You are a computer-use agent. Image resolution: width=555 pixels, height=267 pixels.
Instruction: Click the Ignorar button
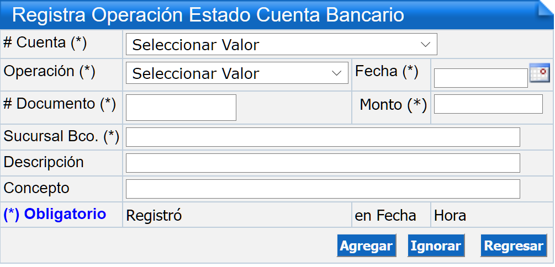tap(436, 246)
